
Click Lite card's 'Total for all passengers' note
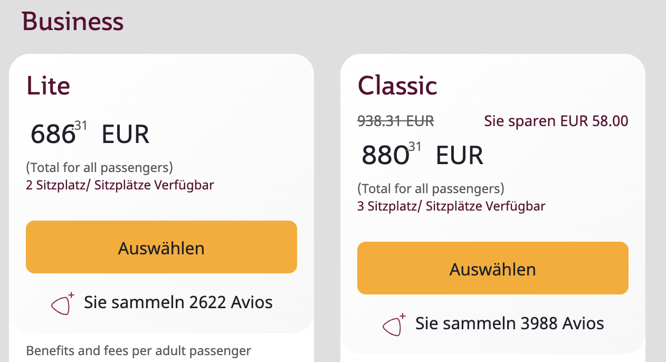(100, 168)
